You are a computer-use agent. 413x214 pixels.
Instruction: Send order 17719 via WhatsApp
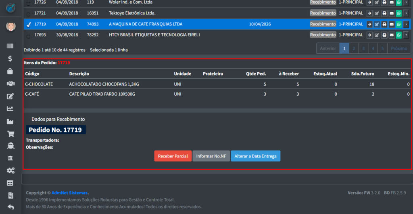(398, 24)
